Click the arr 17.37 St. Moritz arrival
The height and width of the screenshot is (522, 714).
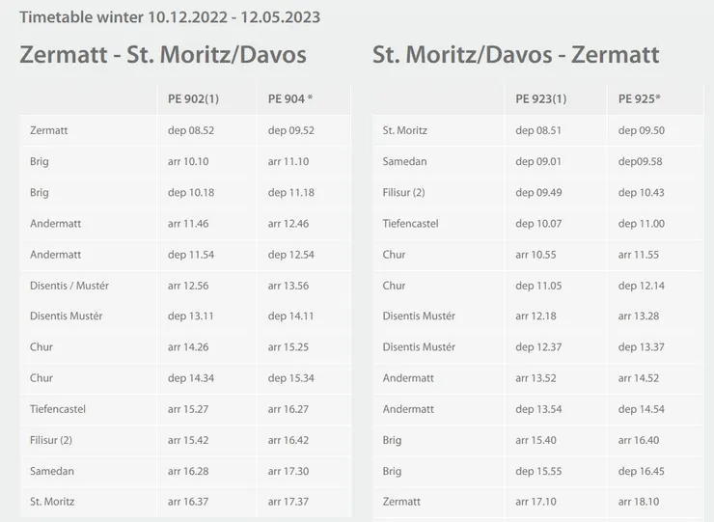point(290,502)
